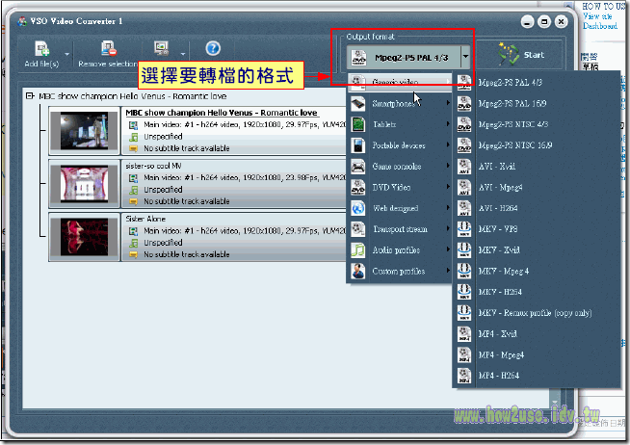630x445 pixels.
Task: Click Main video icon of MBC show champion
Action: pyautogui.click(x=133, y=125)
